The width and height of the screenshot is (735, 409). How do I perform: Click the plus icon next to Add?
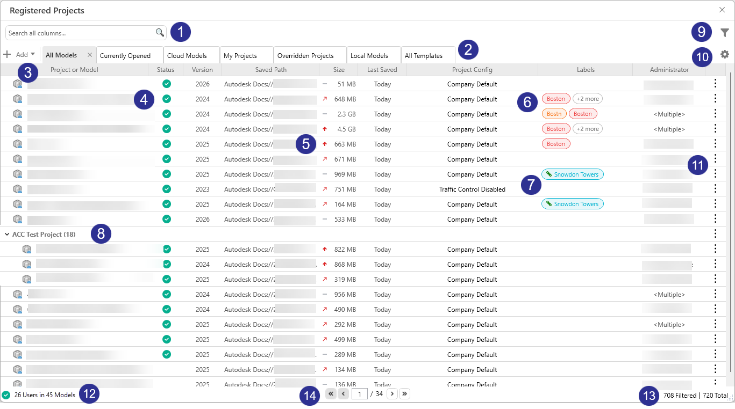tap(7, 54)
